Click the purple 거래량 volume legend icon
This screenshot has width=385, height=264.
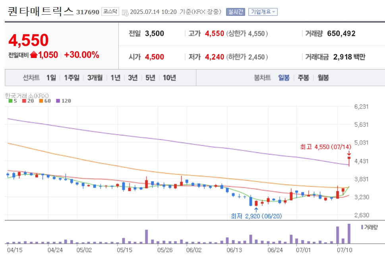coord(362,227)
